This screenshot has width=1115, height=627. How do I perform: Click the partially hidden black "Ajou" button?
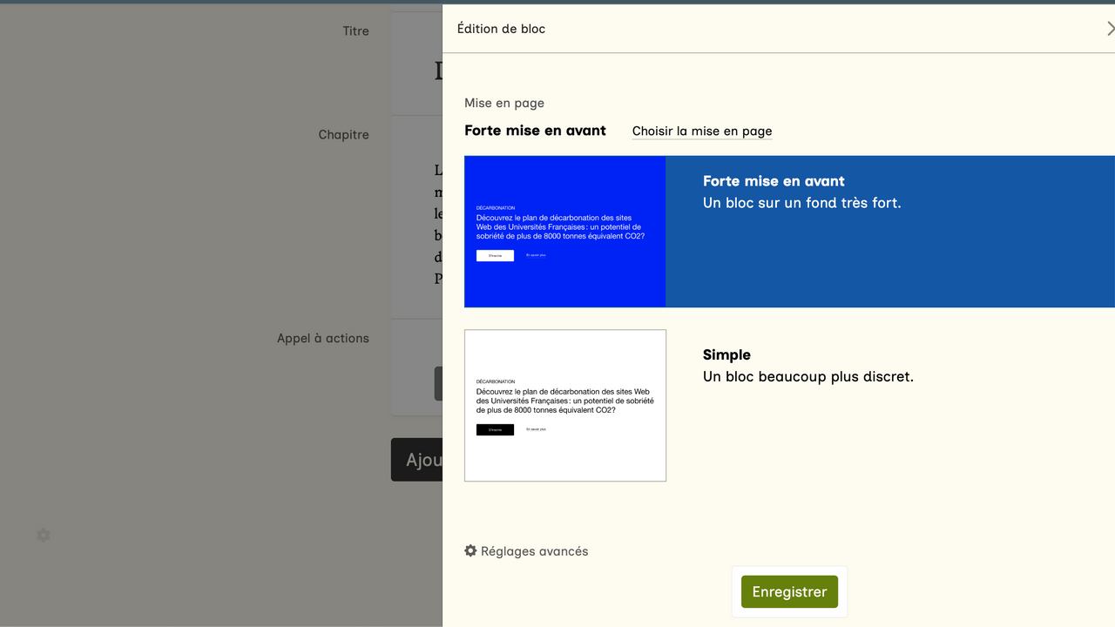click(x=417, y=460)
